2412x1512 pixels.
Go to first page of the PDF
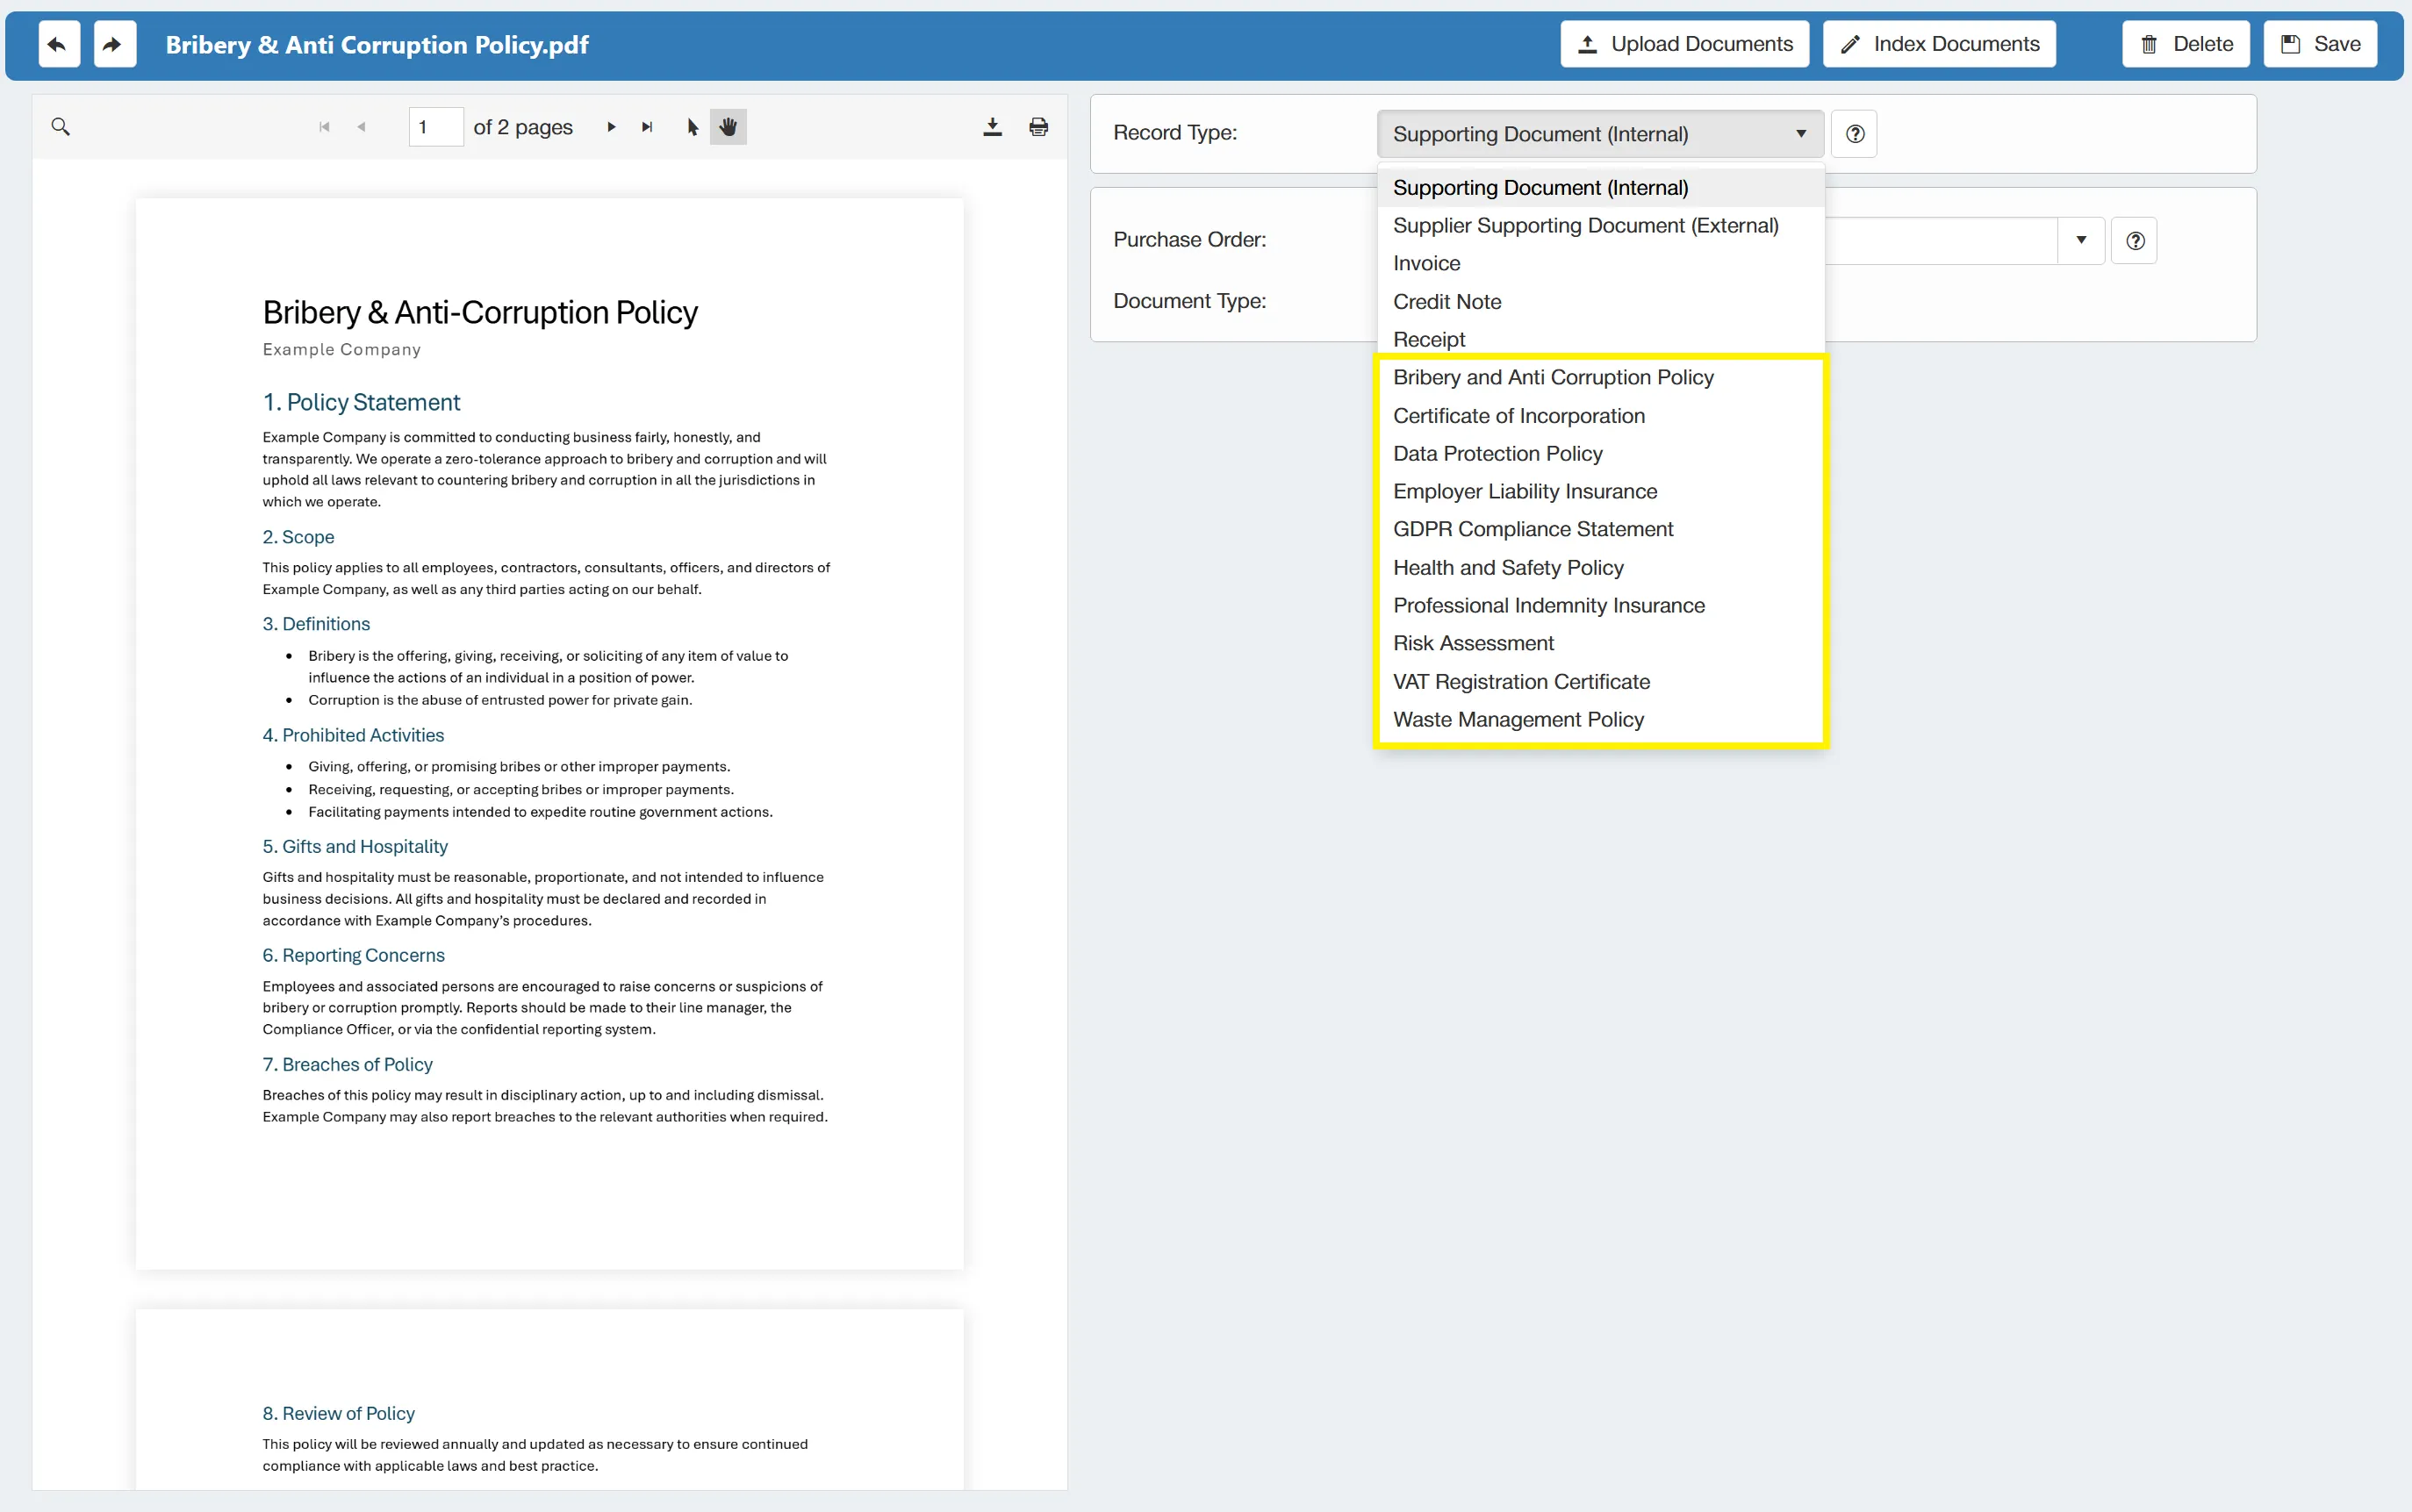point(324,127)
